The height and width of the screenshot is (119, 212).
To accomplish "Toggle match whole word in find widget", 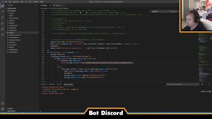I will pyautogui.click(x=174, y=12).
